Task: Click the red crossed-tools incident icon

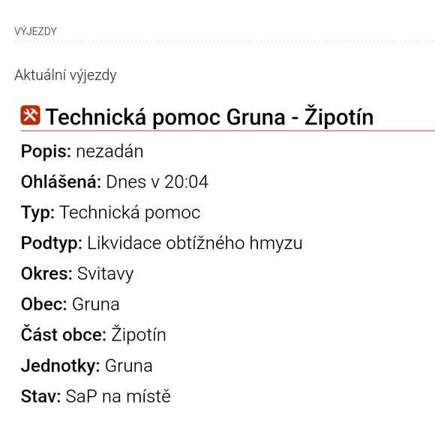Action: pos(30,115)
